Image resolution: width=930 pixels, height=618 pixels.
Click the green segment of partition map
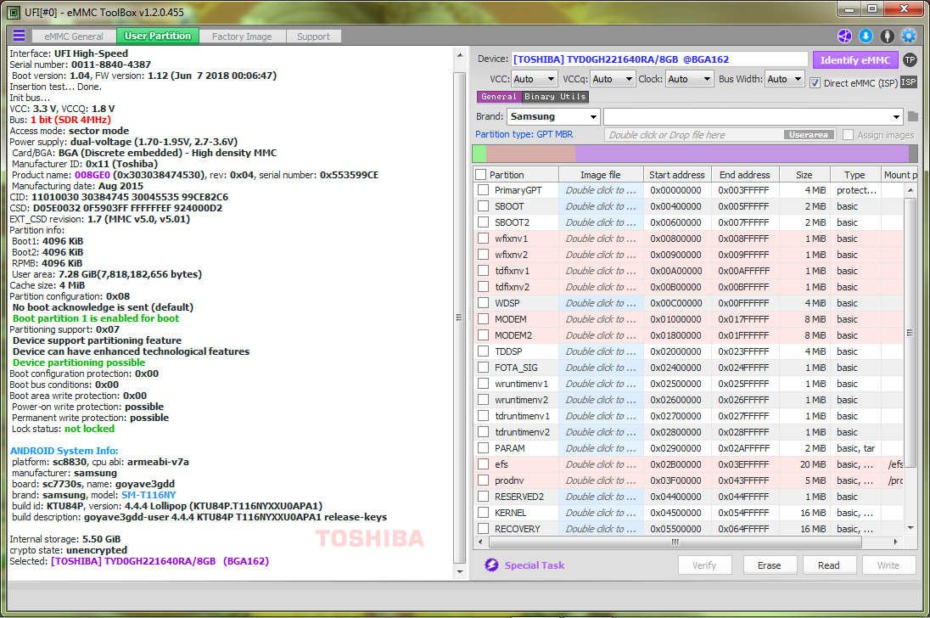479,154
